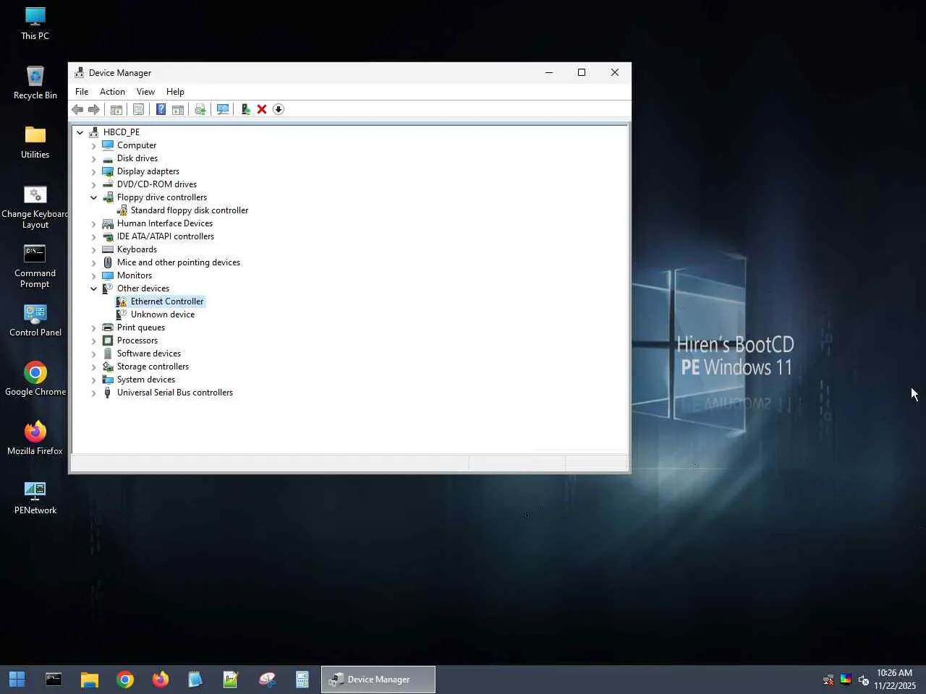Select the Monitors category
926x694 pixels.
coord(135,275)
